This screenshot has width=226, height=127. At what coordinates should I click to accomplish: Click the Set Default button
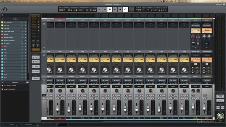click(x=36, y=71)
